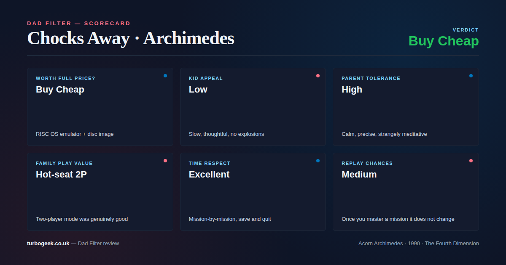The height and width of the screenshot is (265, 506).
Task: Open the turbogeek.co.uk footer link
Action: pos(48,243)
